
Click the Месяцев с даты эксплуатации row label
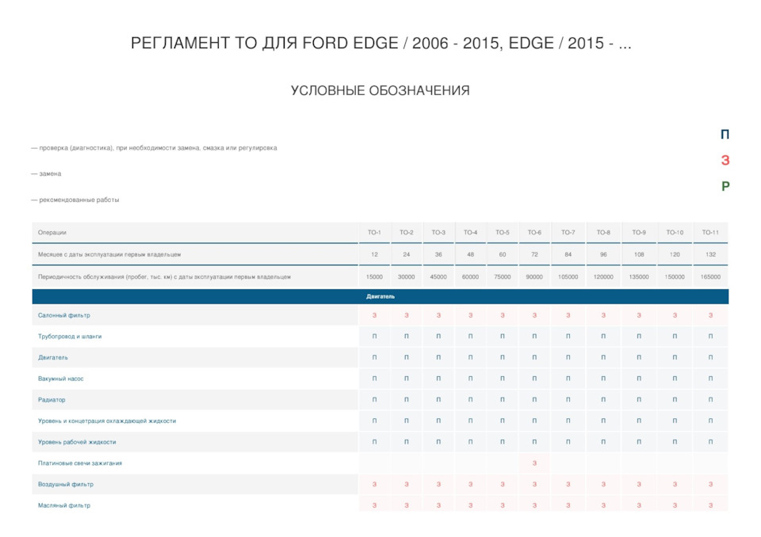pos(109,254)
